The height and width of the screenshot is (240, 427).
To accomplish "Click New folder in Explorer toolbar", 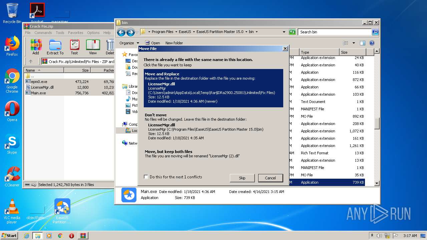I will pos(174,43).
